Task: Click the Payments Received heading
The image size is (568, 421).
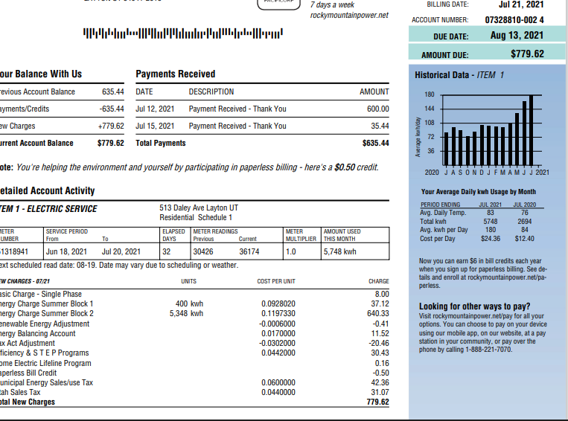Action: (175, 74)
